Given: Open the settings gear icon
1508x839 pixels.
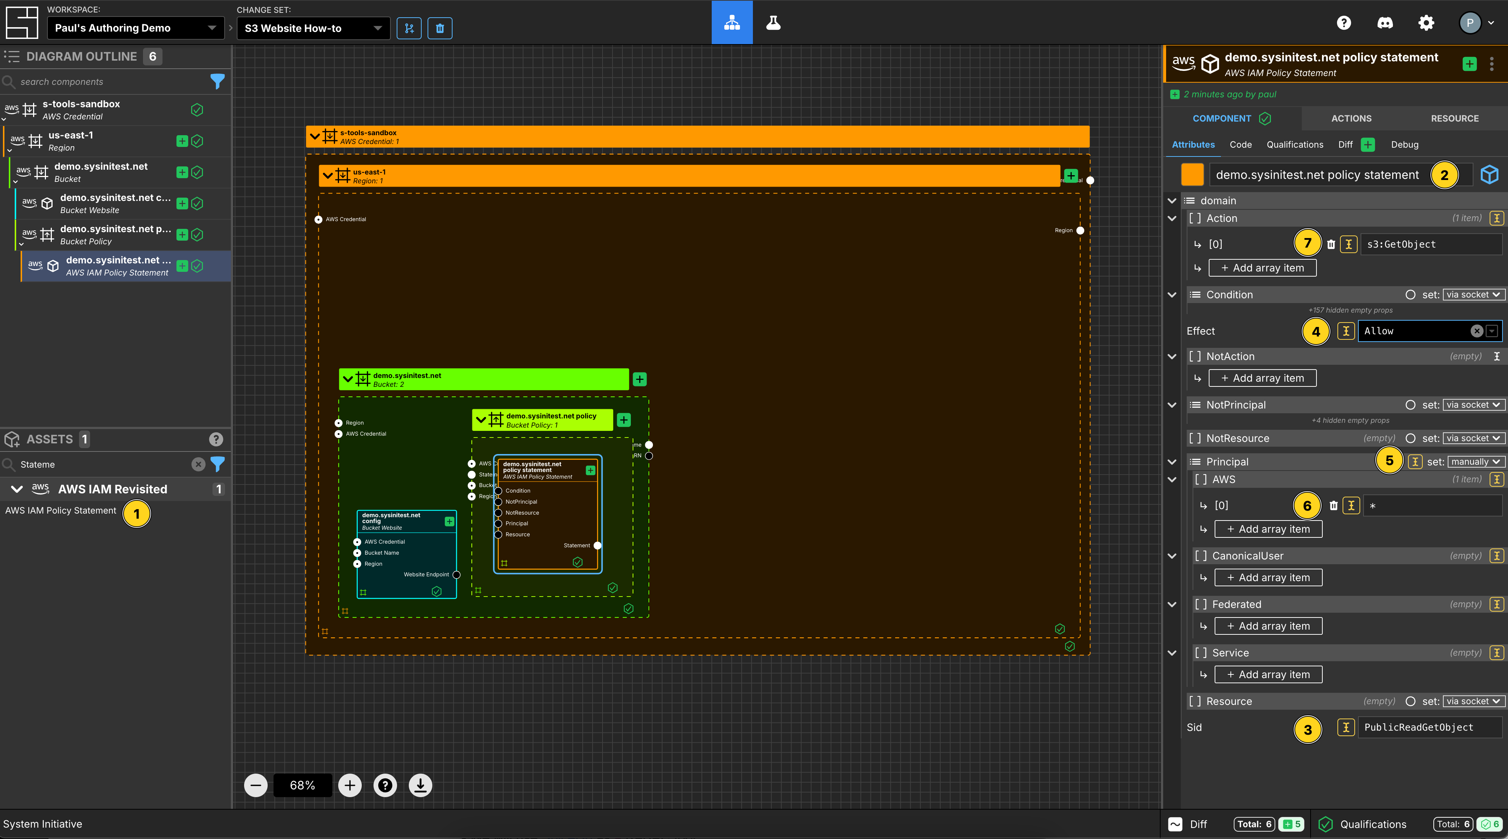Looking at the screenshot, I should click(1427, 23).
